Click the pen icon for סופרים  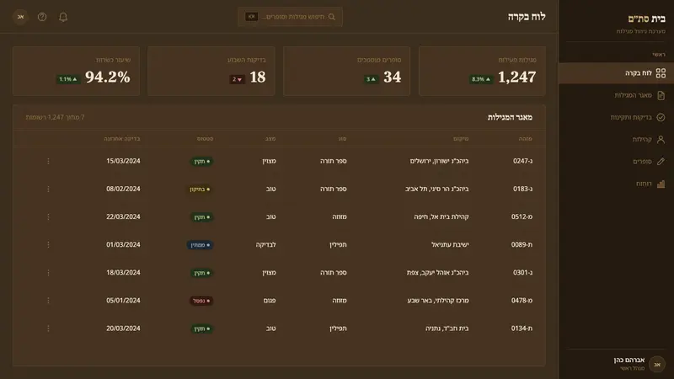[661, 162]
